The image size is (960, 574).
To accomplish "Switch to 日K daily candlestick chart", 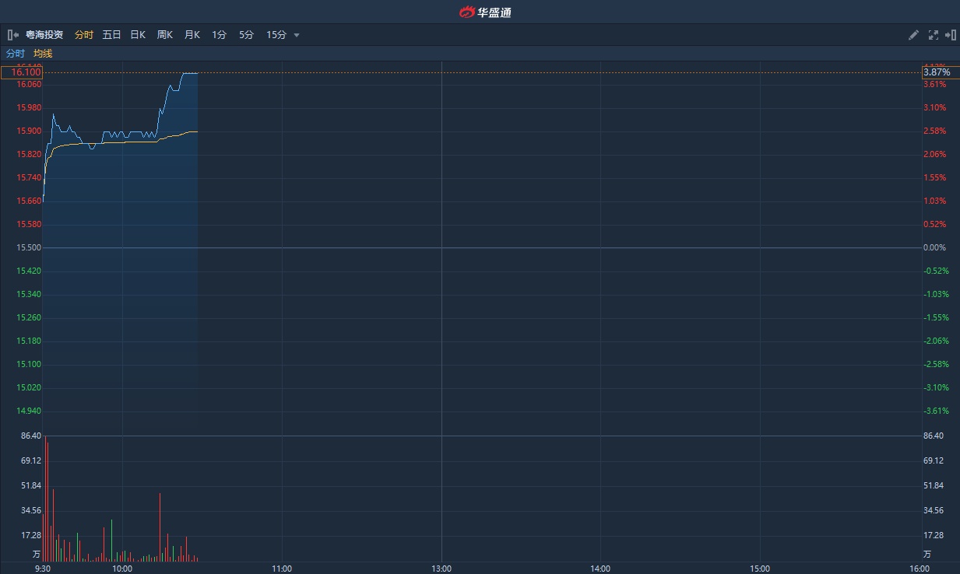I will [138, 35].
